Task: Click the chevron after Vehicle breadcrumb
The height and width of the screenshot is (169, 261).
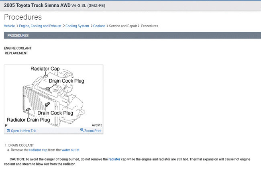Action: click(x=17, y=26)
